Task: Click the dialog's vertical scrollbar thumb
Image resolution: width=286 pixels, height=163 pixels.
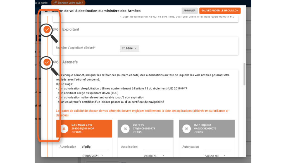Action: coord(244,74)
